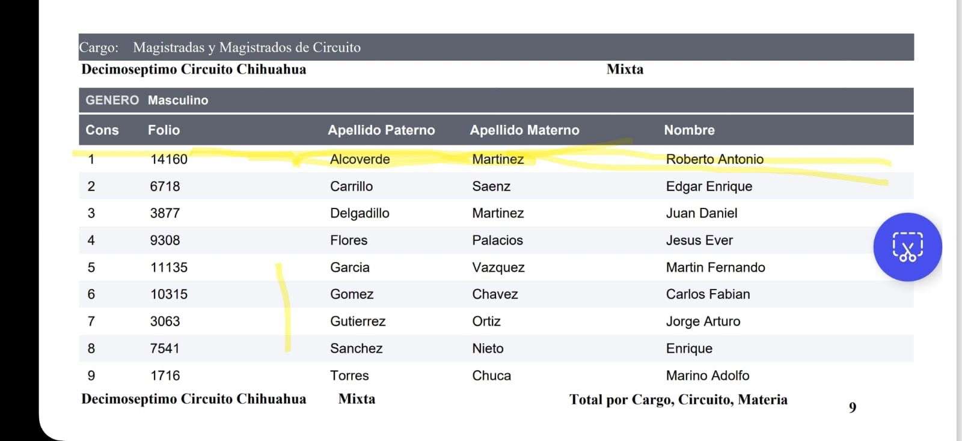The width and height of the screenshot is (962, 441).
Task: Tap the floating screenshot crop scissors button
Action: [x=907, y=247]
